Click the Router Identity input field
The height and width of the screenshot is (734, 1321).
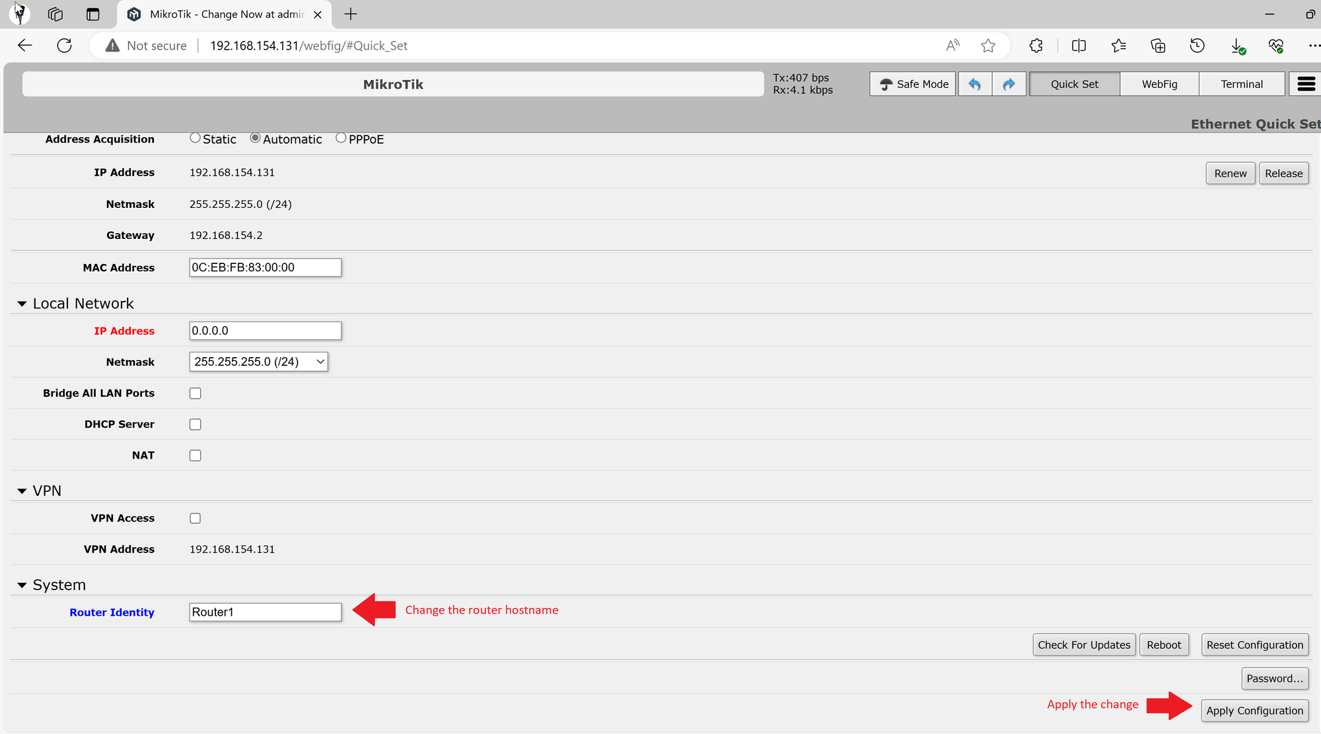[265, 611]
